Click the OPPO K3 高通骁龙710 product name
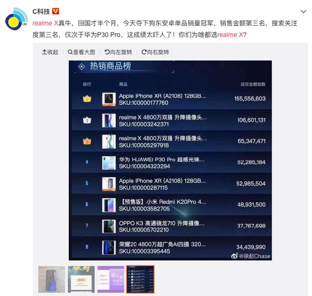Screen dimensions: 312x296 (x=162, y=223)
